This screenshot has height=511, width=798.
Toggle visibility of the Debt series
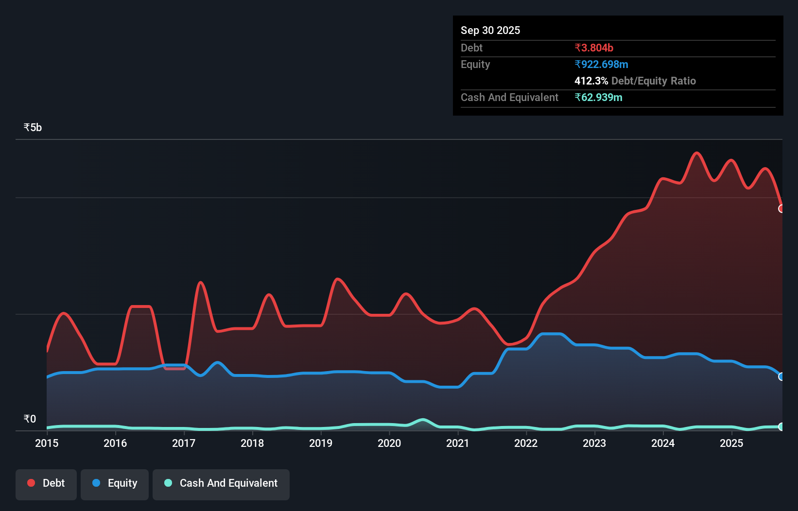(x=46, y=483)
